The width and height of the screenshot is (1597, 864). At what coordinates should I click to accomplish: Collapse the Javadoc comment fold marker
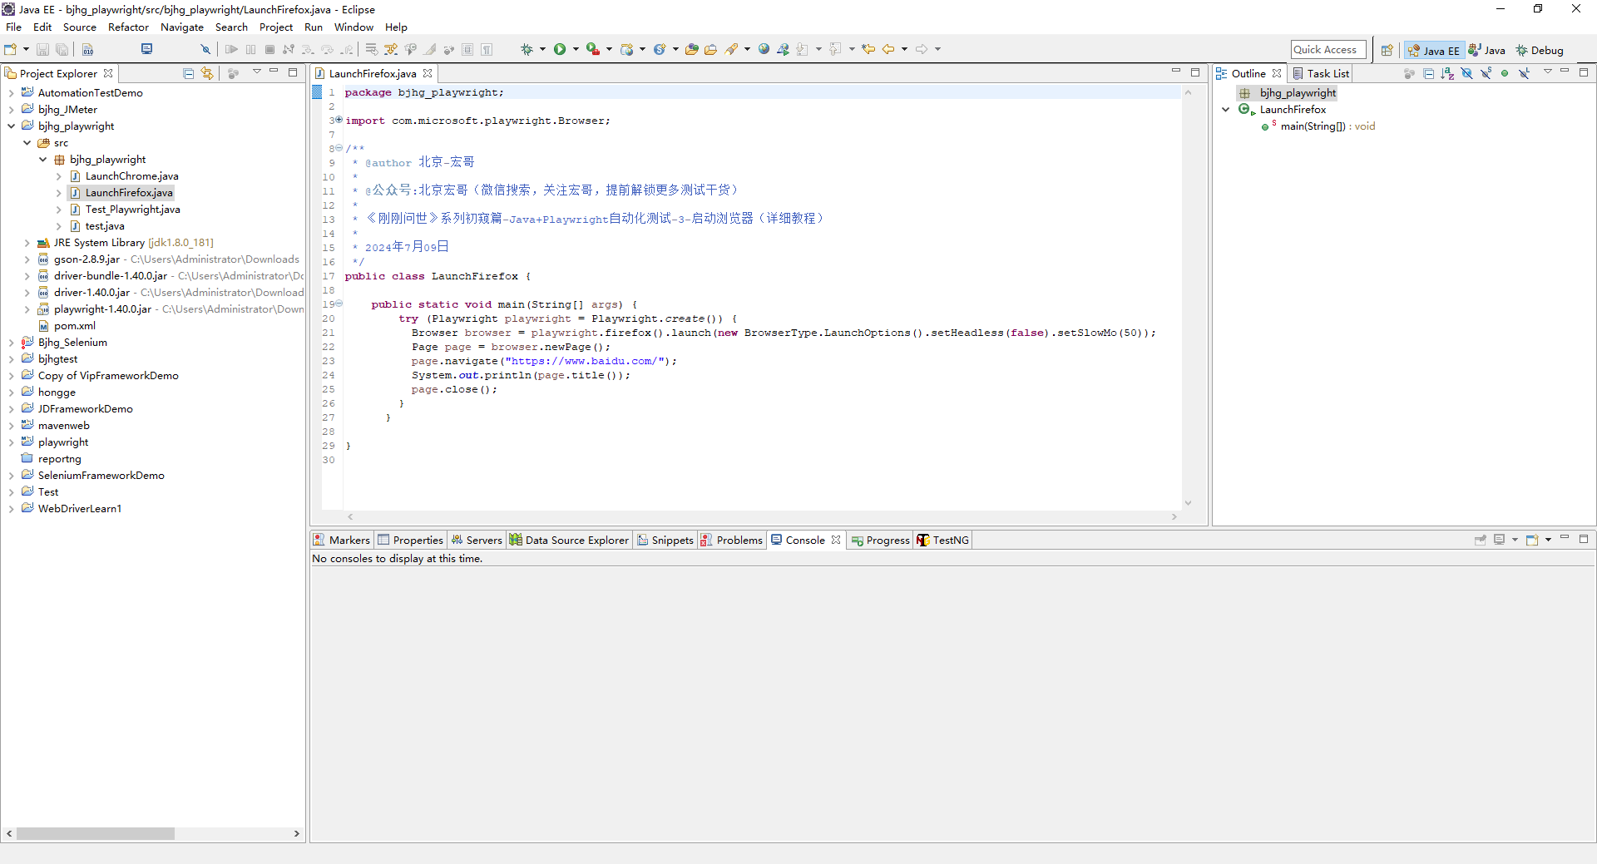339,149
